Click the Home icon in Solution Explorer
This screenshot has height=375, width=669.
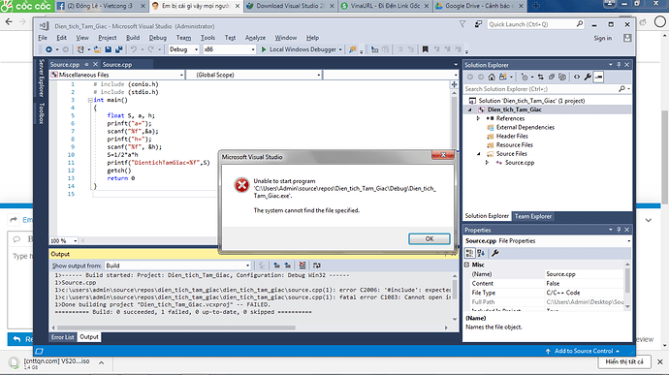492,78
